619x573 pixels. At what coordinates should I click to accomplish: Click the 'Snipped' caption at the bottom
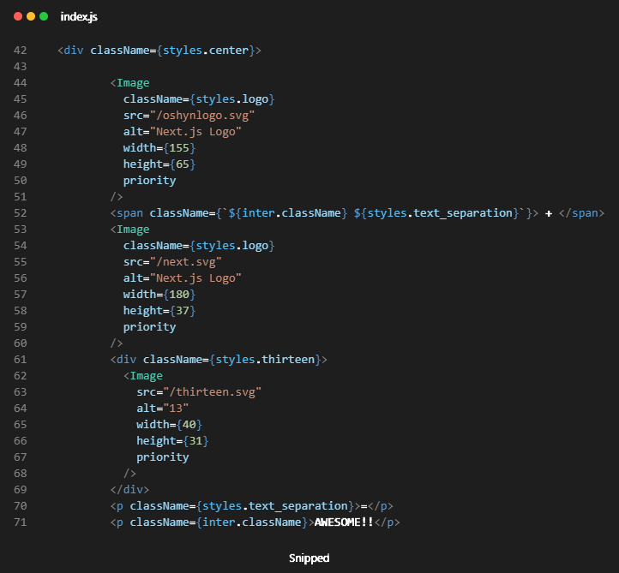coord(309,558)
